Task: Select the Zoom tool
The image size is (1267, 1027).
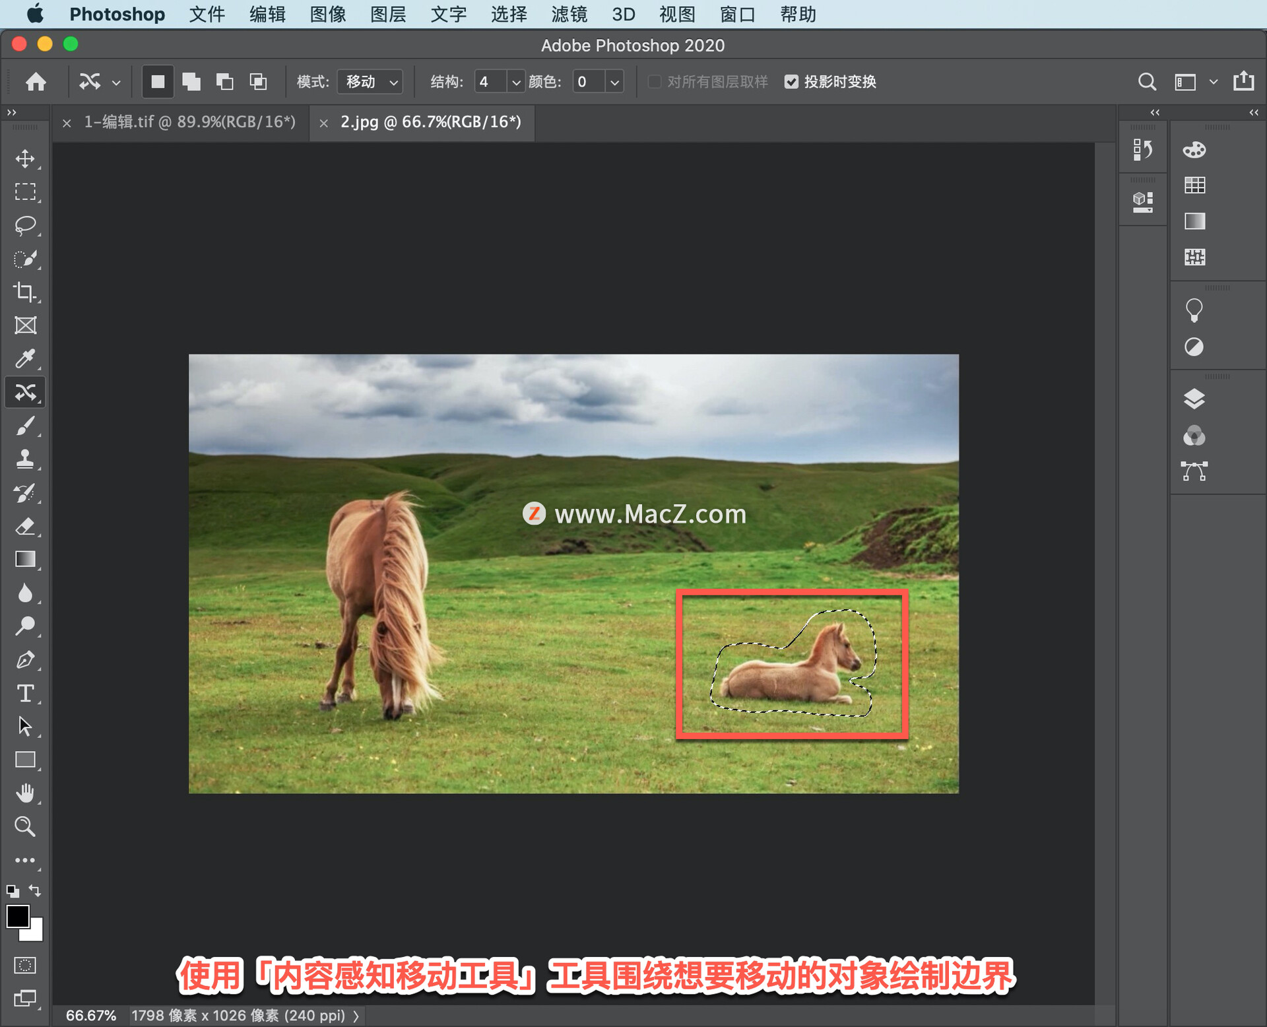Action: 26,826
